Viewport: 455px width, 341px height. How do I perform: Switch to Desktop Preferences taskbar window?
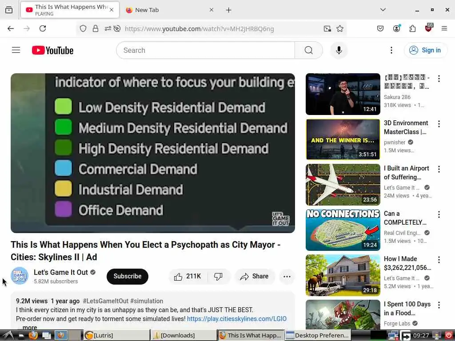[318, 335]
